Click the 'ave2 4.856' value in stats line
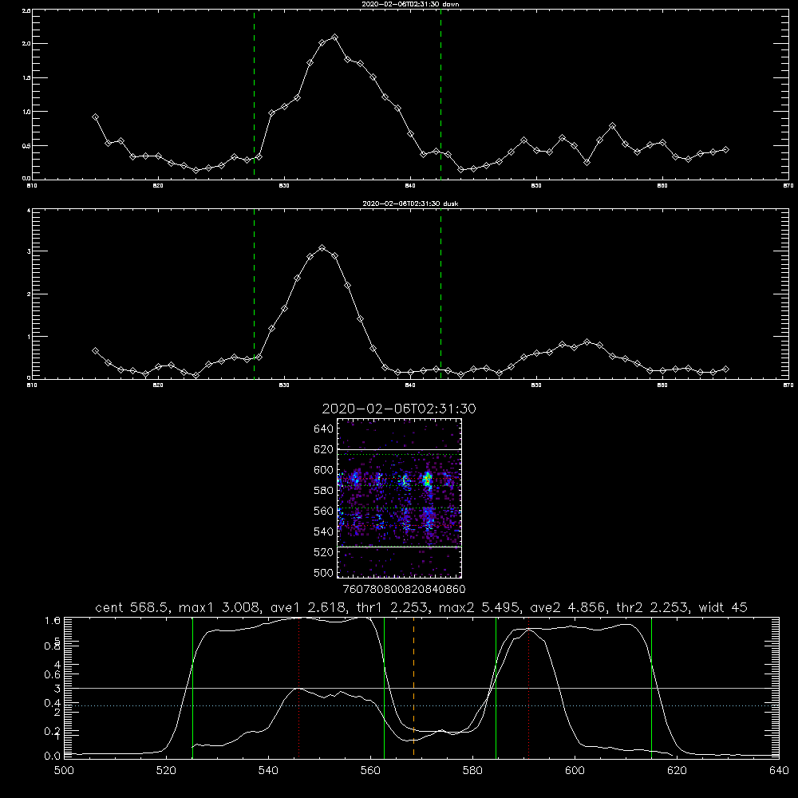The height and width of the screenshot is (798, 798). (x=567, y=607)
